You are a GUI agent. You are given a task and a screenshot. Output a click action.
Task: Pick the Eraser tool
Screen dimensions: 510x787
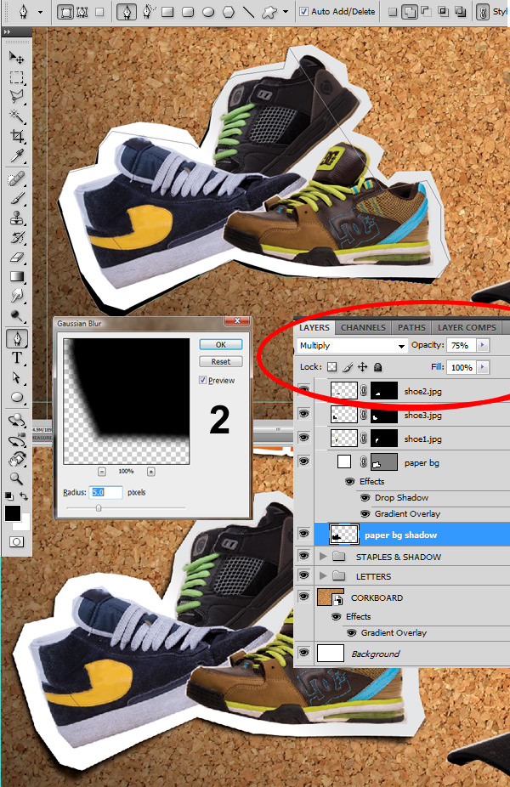tap(17, 257)
